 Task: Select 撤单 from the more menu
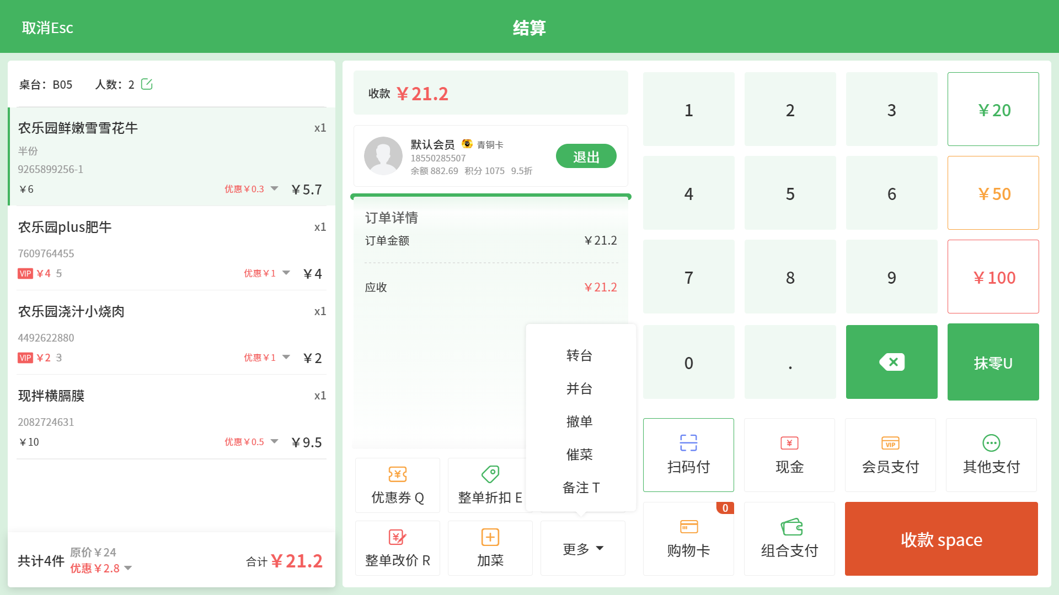[x=579, y=421]
